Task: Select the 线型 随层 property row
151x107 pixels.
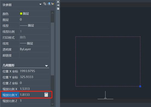Action: click(25, 26)
